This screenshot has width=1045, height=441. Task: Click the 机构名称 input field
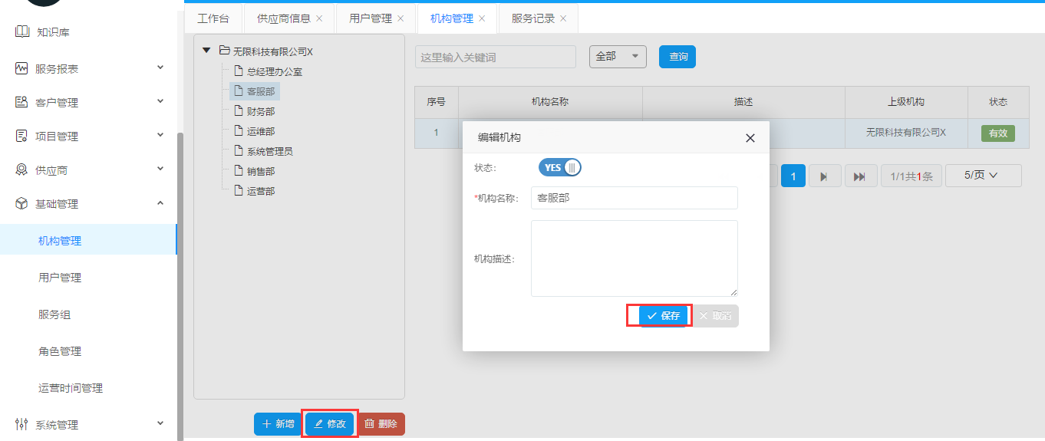[x=634, y=198]
